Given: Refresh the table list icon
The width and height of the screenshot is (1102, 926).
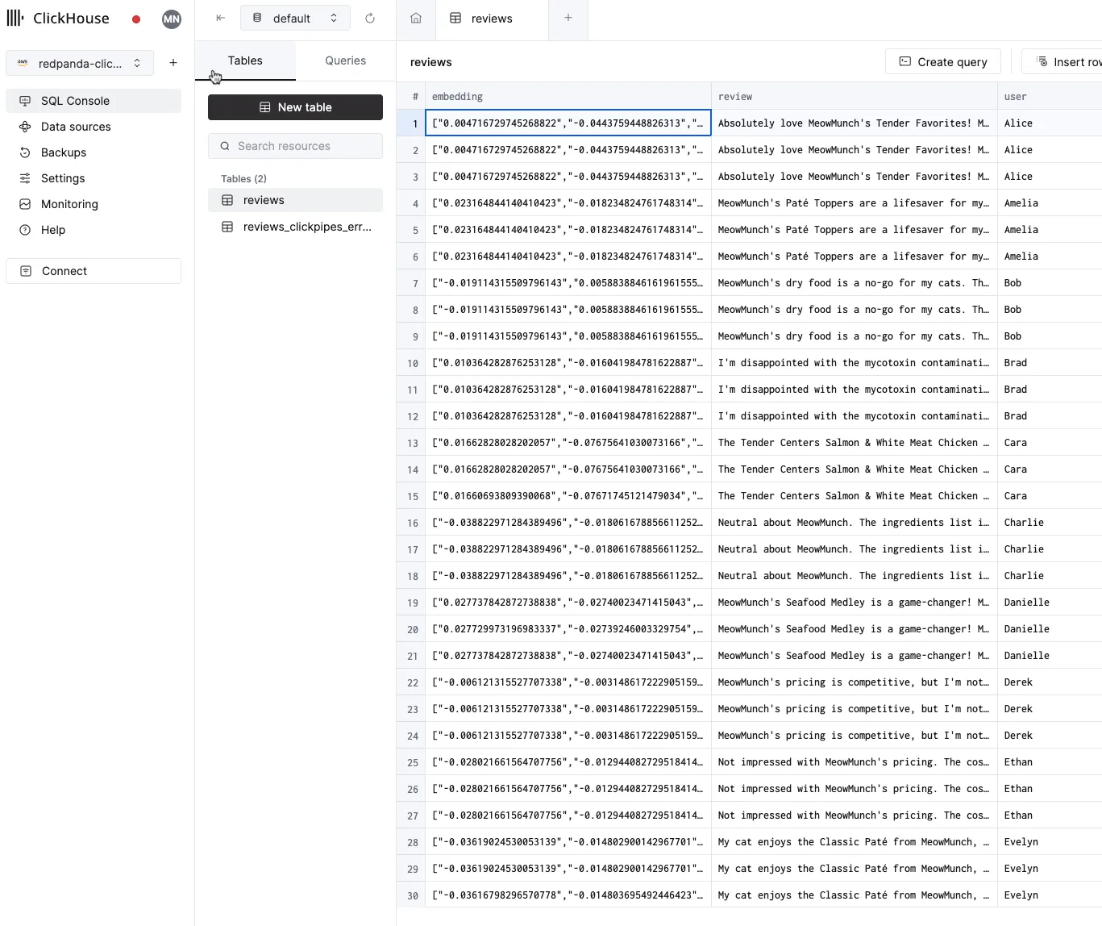Looking at the screenshot, I should 370,18.
